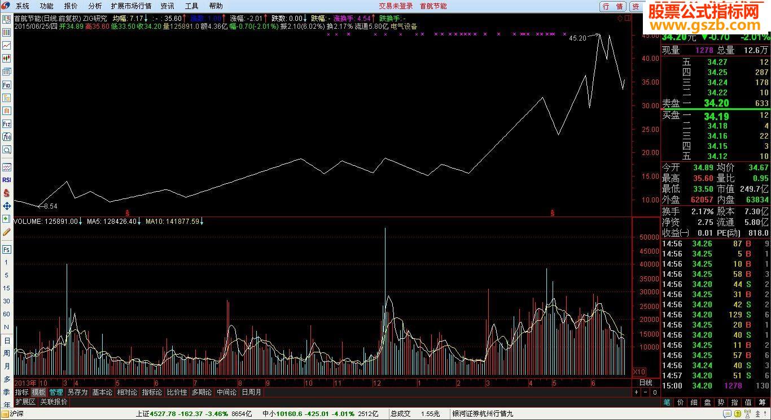This screenshot has width=771, height=420.
Task: Switch to 1-minute period
Action: pos(7,263)
